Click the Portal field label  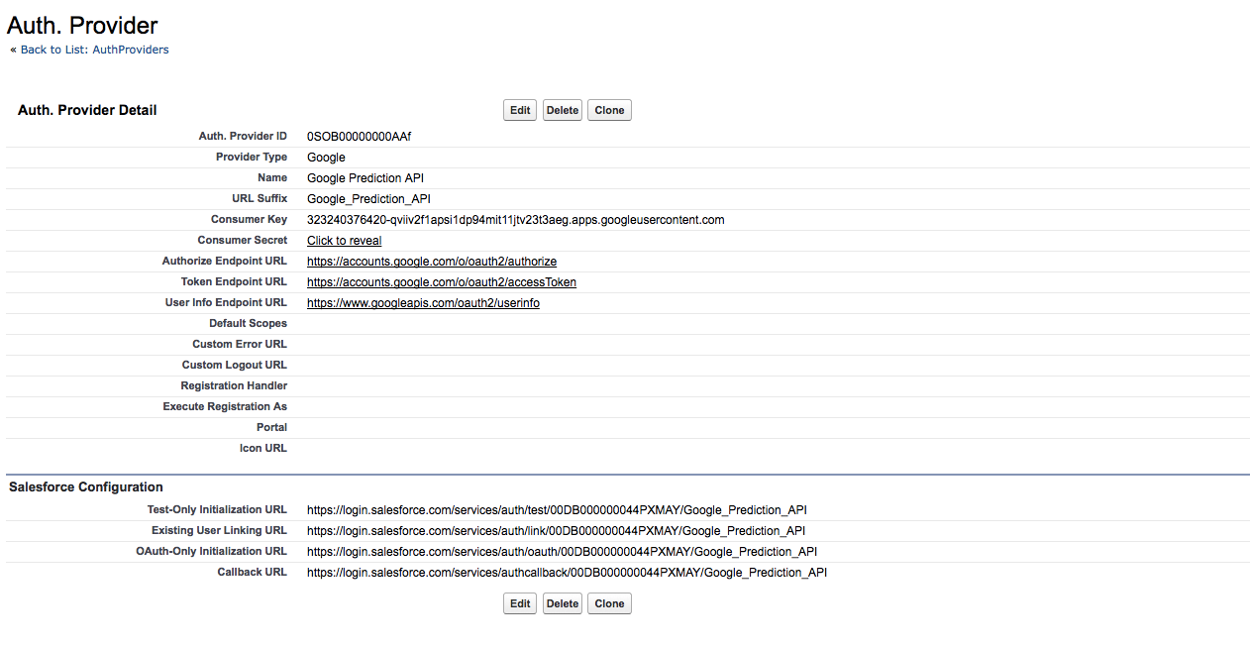pyautogui.click(x=271, y=428)
